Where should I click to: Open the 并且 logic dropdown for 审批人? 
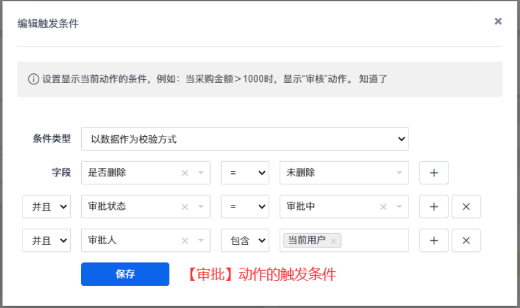pos(46,240)
